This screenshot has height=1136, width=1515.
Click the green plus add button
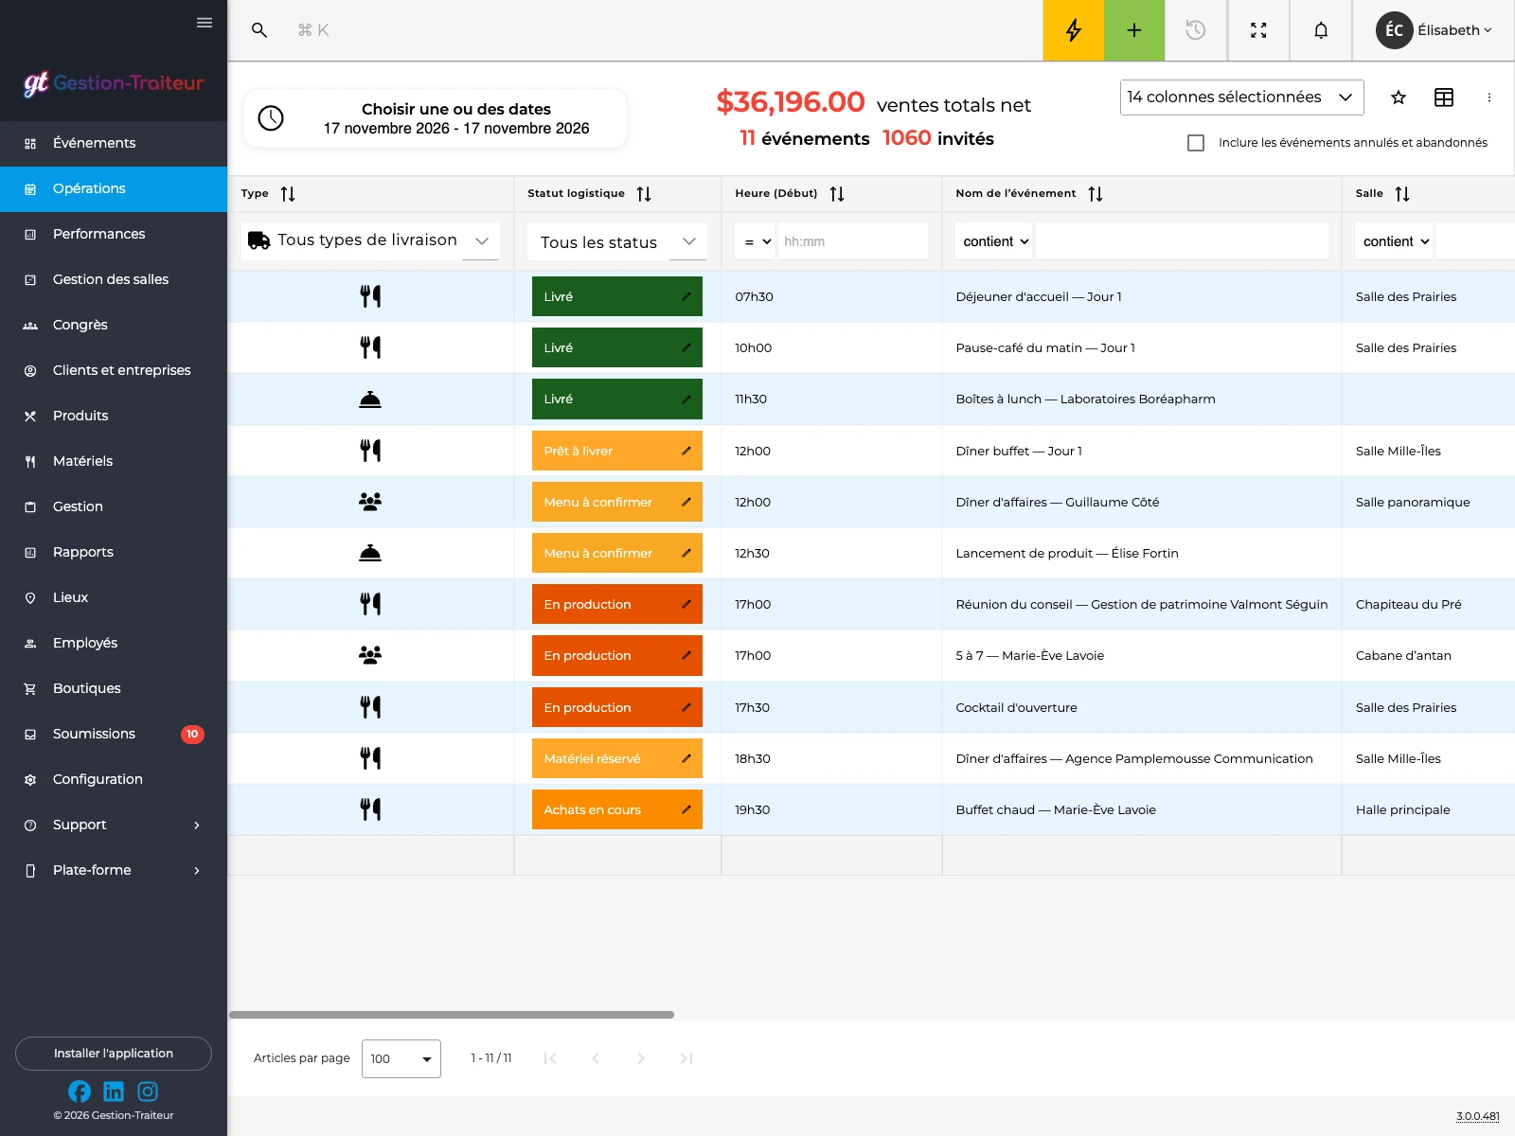[1134, 30]
